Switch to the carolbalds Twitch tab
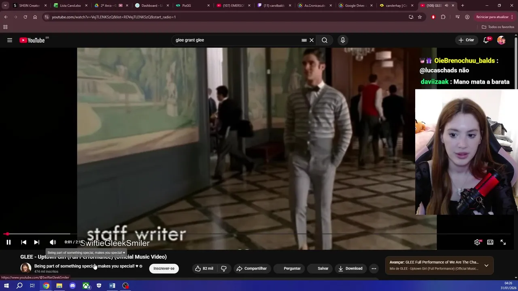 (274, 6)
